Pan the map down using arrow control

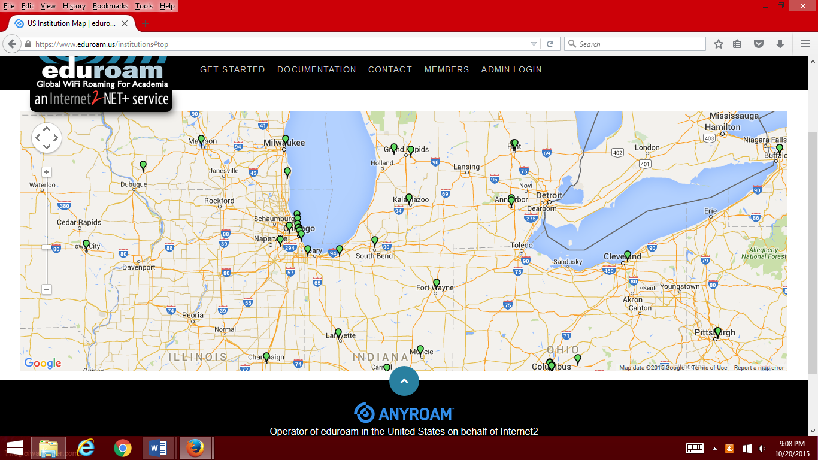pyautogui.click(x=46, y=147)
